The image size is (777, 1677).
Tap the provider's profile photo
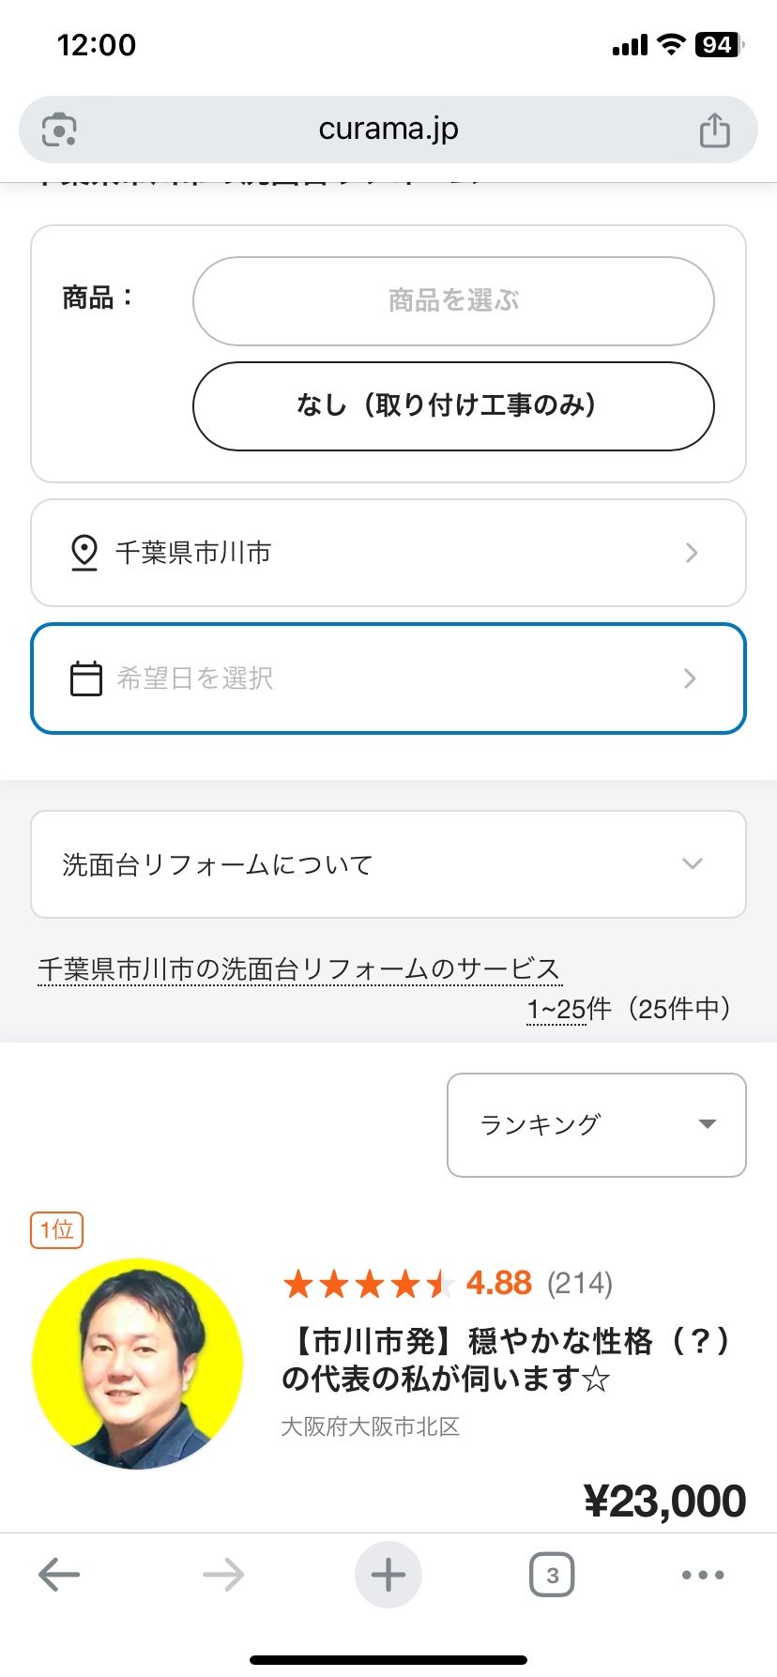(x=138, y=1364)
